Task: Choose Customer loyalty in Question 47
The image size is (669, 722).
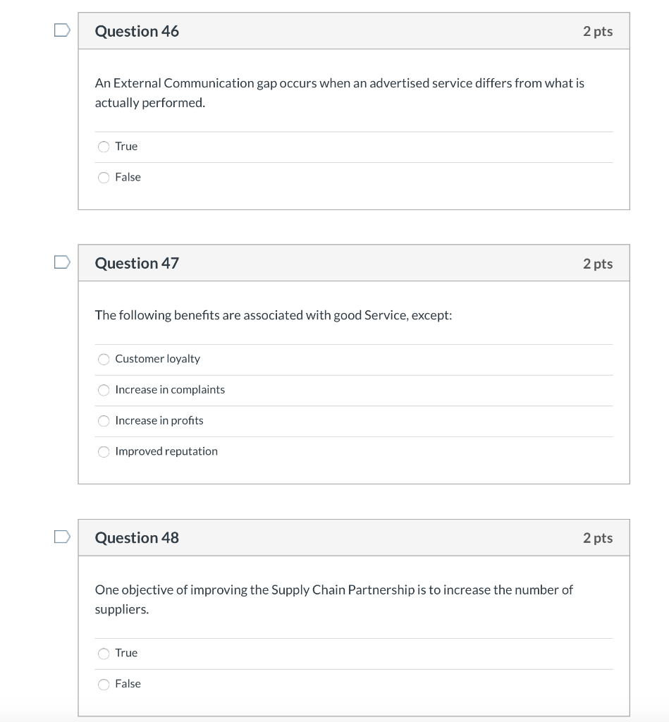Action: (104, 359)
